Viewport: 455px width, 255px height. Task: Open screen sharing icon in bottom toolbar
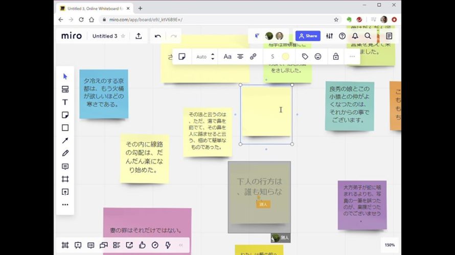(x=104, y=245)
